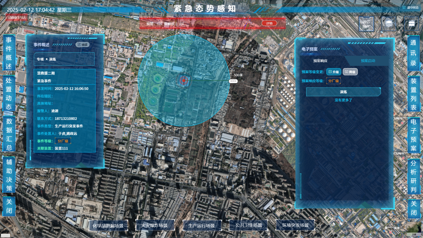Image resolution: width=423 pixels, height=238 pixels.
Task: Open 通讯录 from the right sidebar
Action: [x=413, y=53]
